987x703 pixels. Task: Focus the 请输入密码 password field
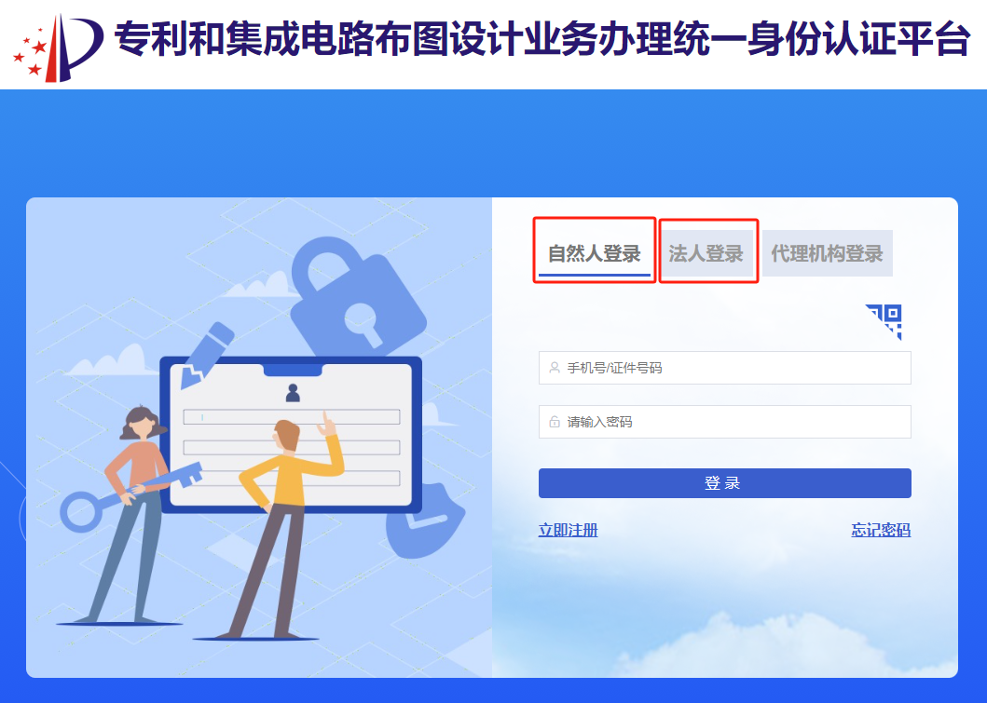coord(724,422)
